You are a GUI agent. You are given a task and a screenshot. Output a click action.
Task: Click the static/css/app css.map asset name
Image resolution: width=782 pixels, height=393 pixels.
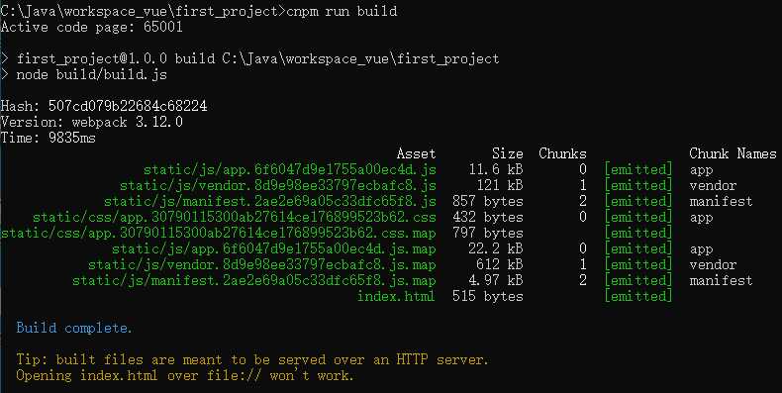click(219, 233)
